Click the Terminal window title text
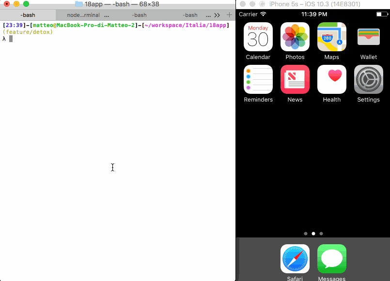The width and height of the screenshot is (390, 281). 122,4
